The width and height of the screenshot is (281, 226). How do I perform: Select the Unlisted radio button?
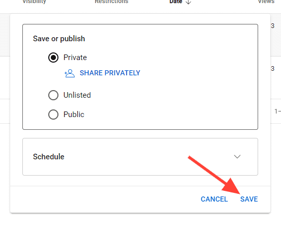(53, 95)
